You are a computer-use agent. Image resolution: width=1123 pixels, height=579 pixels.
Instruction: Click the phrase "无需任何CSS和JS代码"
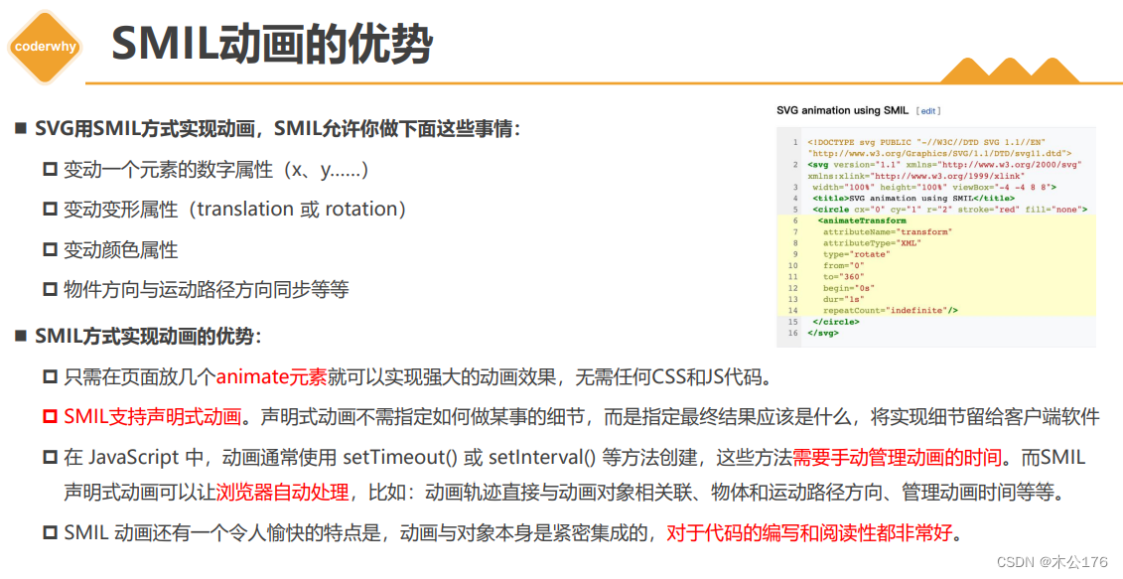click(x=669, y=377)
